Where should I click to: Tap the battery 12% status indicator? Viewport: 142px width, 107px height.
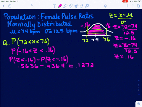click(137, 1)
